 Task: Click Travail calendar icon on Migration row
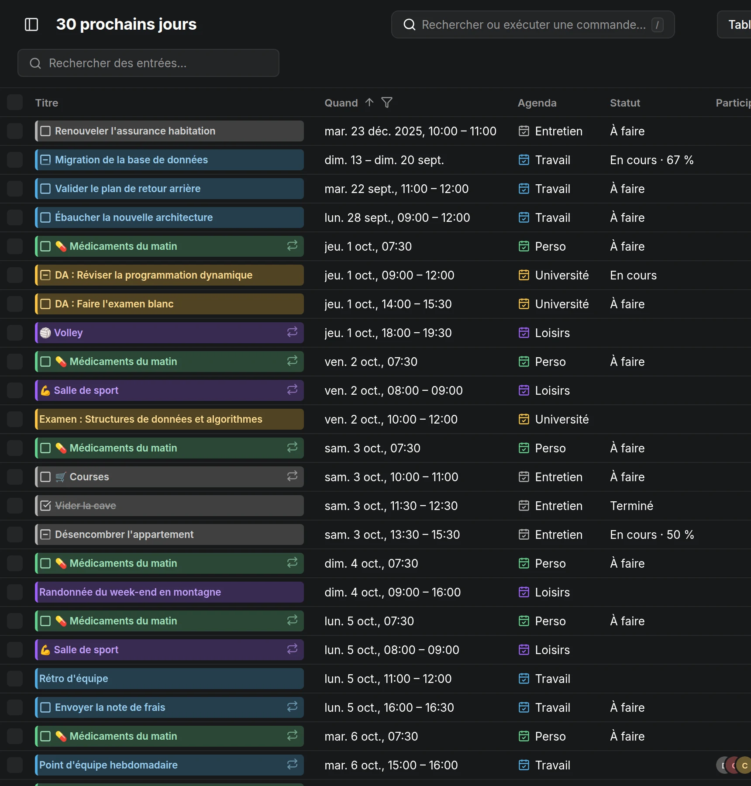524,160
